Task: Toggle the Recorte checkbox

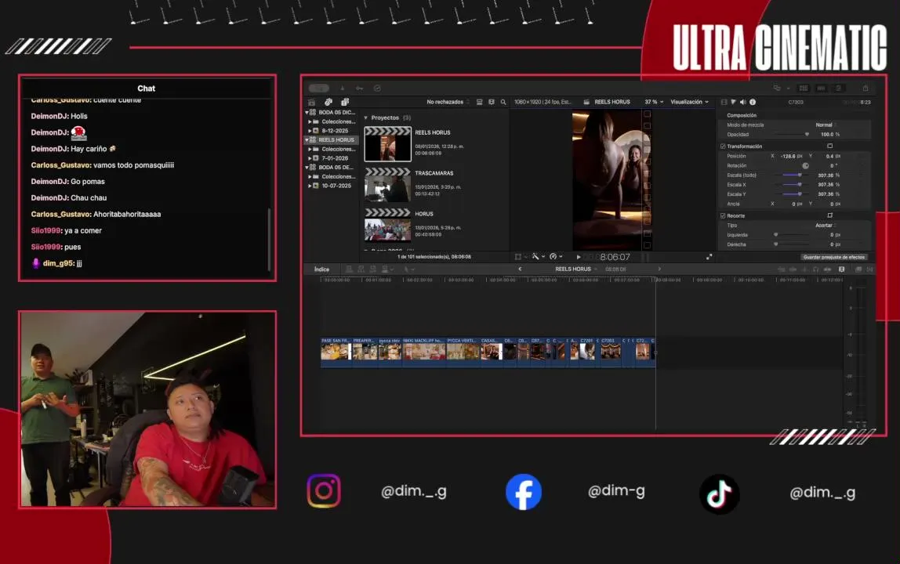Action: 723,215
